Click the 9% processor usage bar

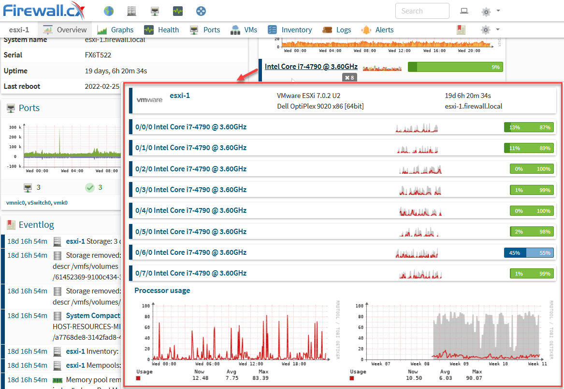click(455, 67)
